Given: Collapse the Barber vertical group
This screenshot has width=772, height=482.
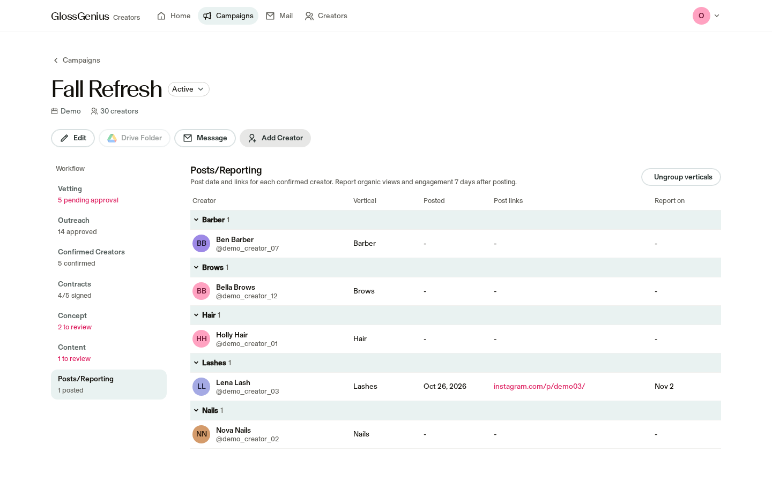Looking at the screenshot, I should [x=196, y=220].
